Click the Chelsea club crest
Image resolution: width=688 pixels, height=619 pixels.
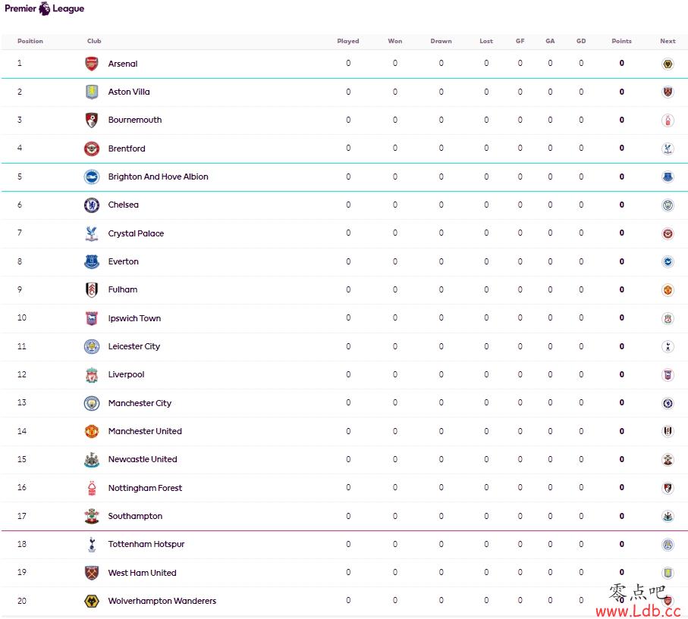92,205
